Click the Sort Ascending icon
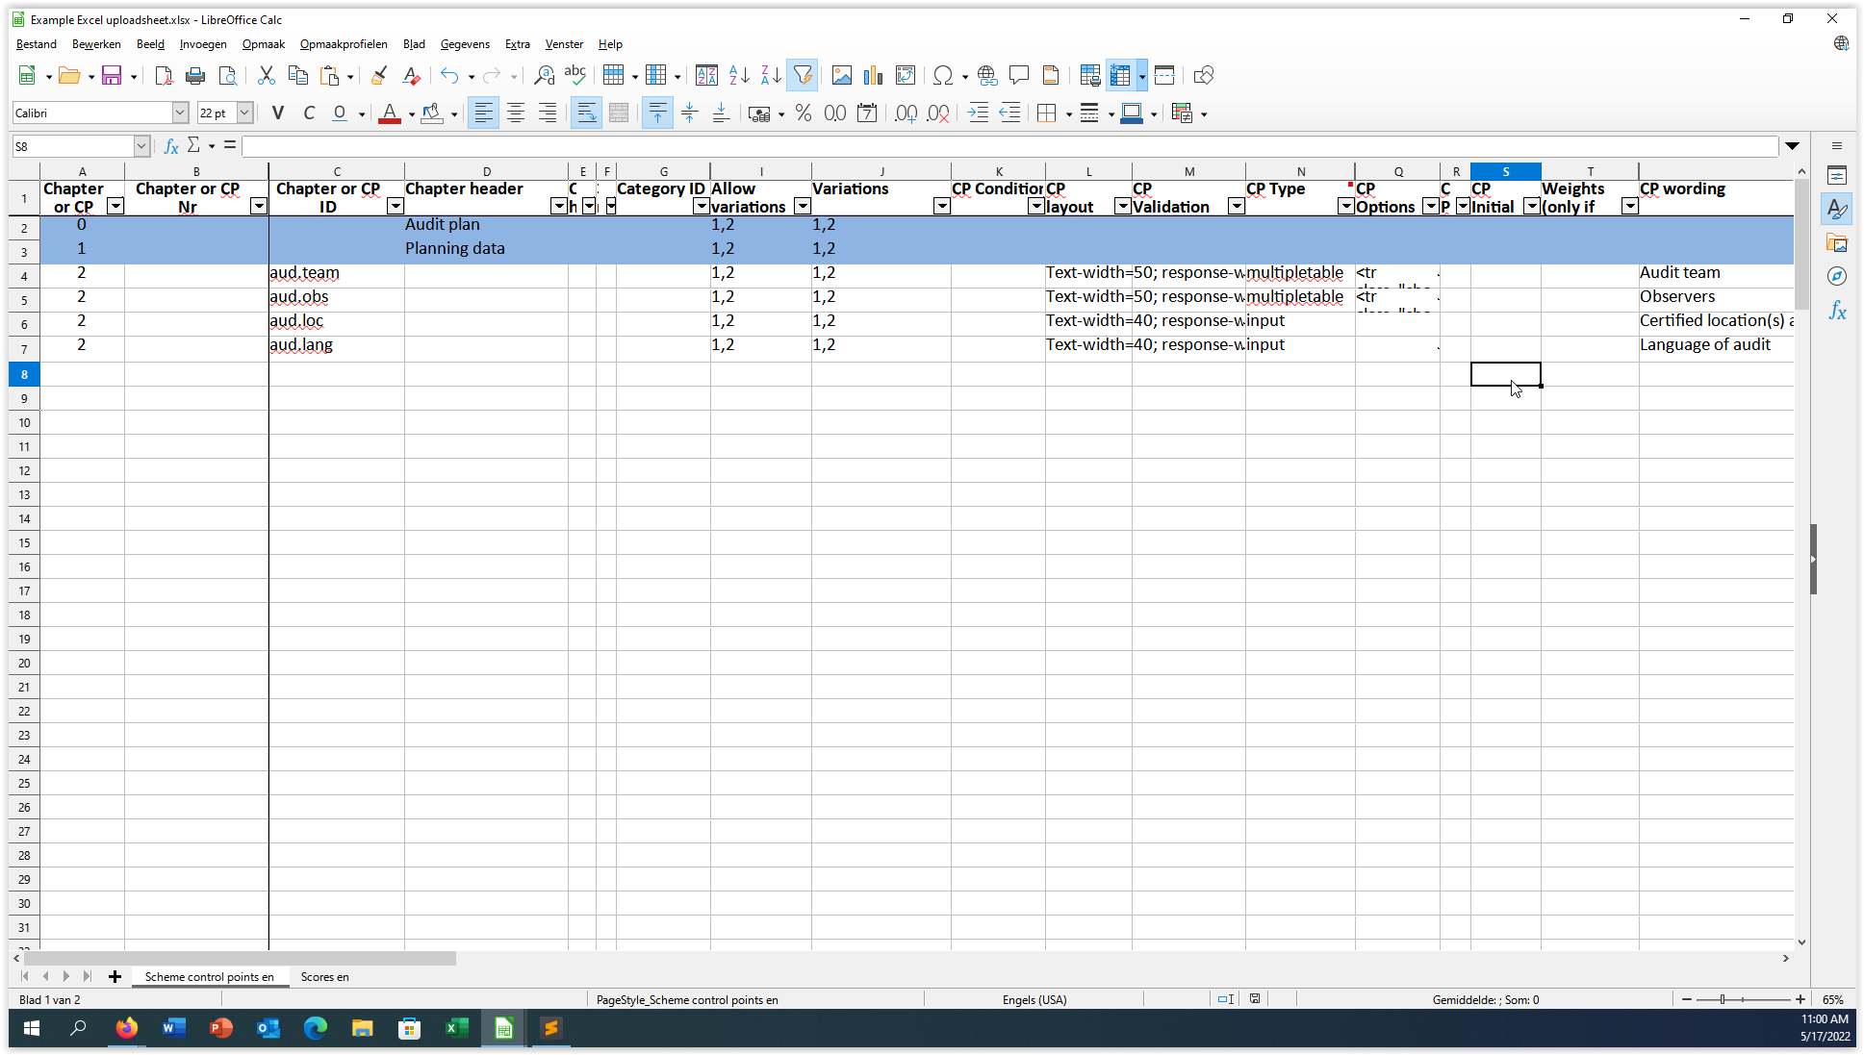This screenshot has width=1864, height=1055. pyautogui.click(x=738, y=75)
